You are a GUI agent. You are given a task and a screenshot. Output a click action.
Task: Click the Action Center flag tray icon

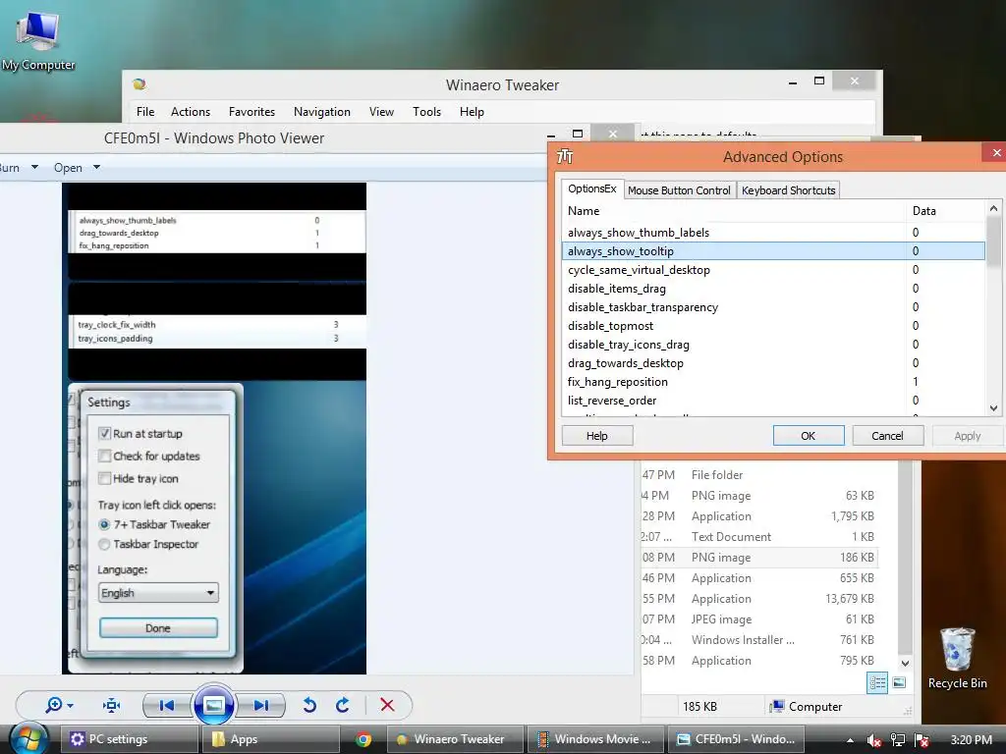pos(922,740)
